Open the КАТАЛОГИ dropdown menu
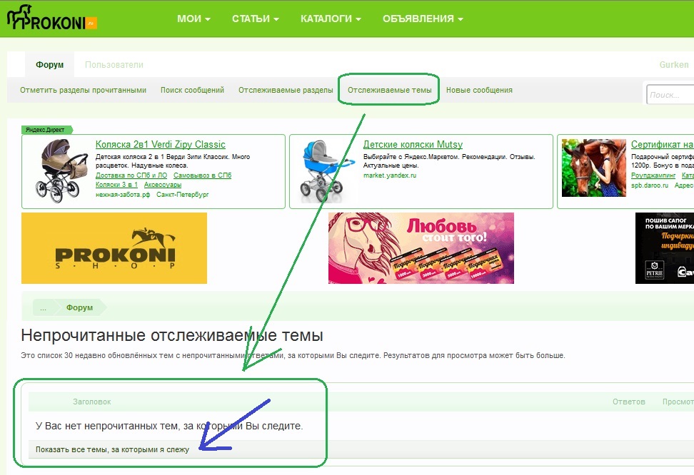 331,19
